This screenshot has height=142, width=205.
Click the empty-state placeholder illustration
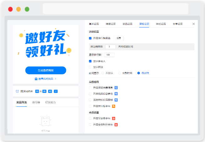(x=45, y=121)
